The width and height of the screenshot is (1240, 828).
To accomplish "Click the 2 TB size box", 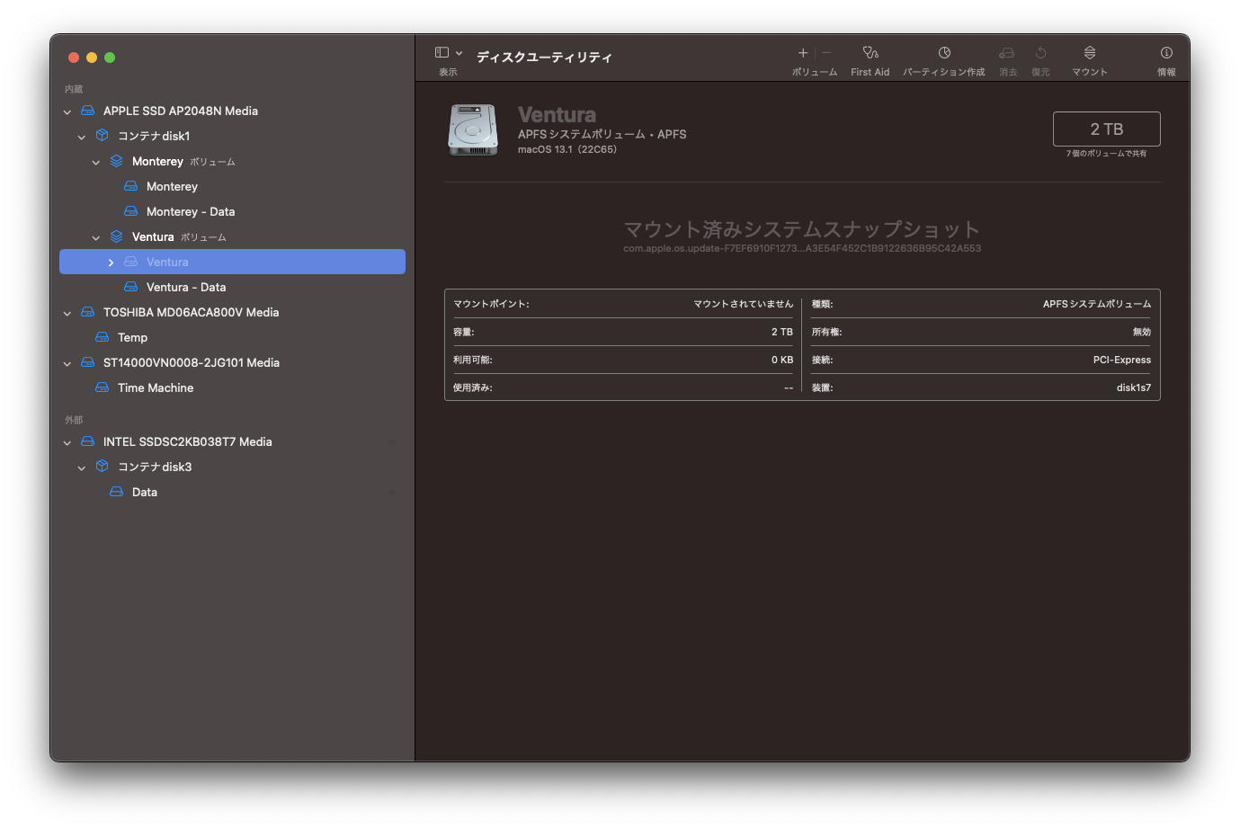I will (1106, 129).
